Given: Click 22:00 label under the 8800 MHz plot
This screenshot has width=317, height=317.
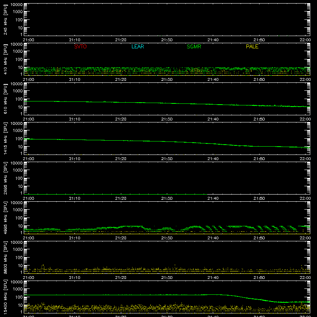Looking at the screenshot, I should (x=305, y=278).
